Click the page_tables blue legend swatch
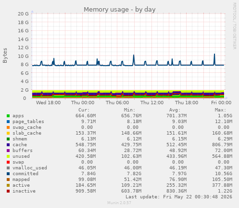 point(8,122)
